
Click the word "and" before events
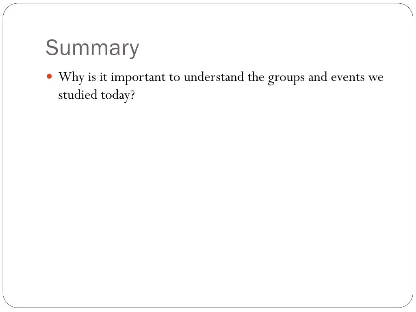coord(318,77)
